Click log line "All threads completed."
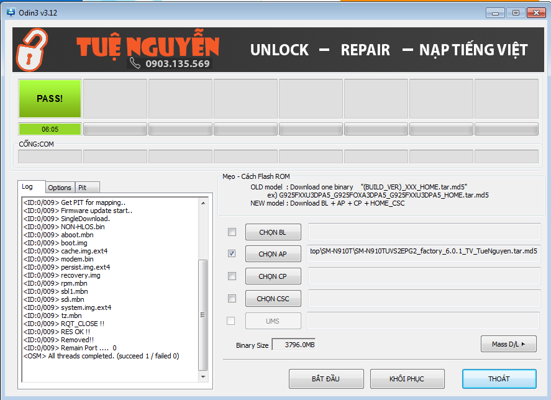Viewport: 551px width, 400px height. click(x=101, y=356)
